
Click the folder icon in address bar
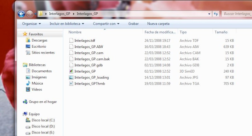(41, 14)
